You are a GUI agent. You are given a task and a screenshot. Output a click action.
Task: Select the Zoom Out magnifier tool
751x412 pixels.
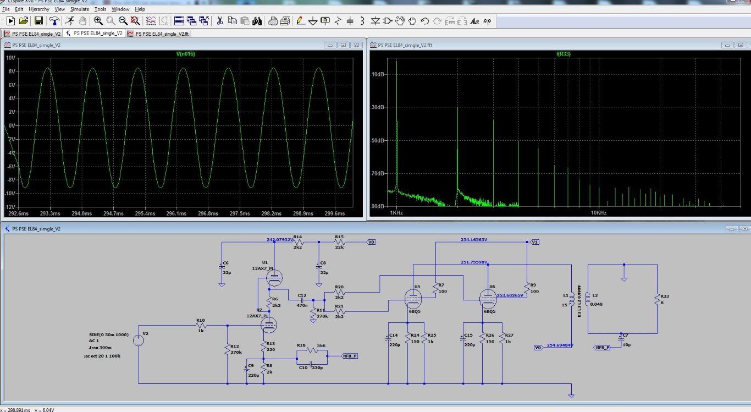123,21
